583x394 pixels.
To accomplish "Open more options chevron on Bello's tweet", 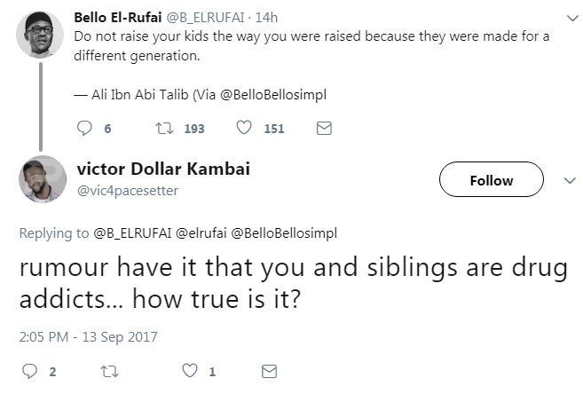I will [571, 17].
